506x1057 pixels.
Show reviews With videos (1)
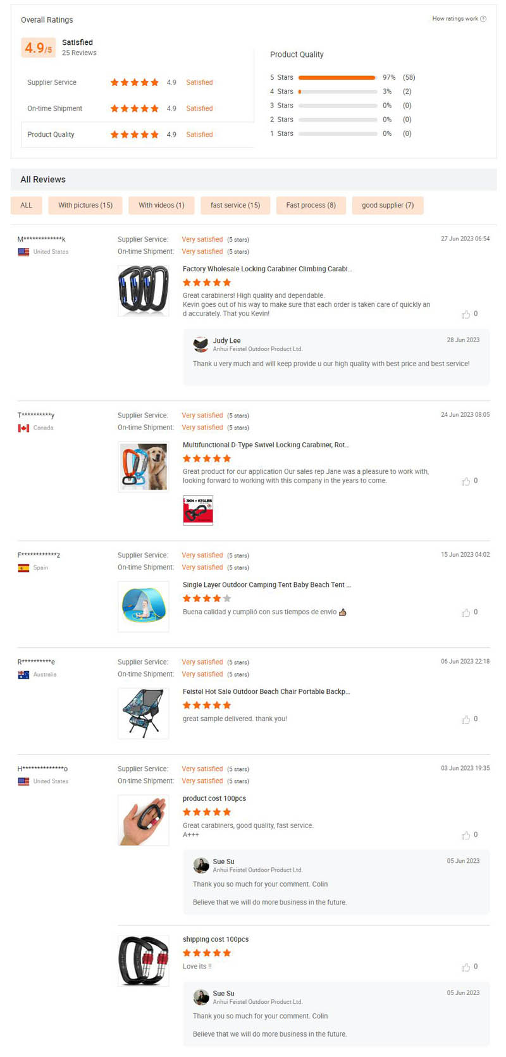tap(161, 206)
